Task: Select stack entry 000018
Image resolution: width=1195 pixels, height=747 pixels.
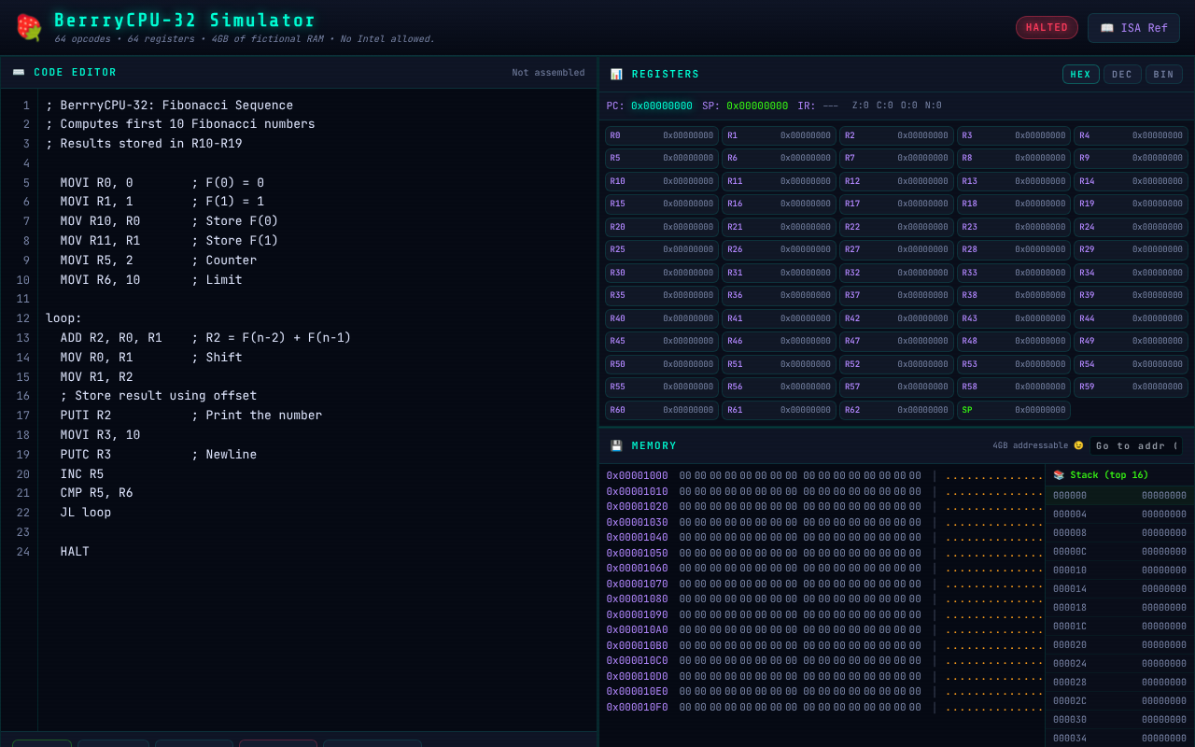Action: click(1119, 608)
